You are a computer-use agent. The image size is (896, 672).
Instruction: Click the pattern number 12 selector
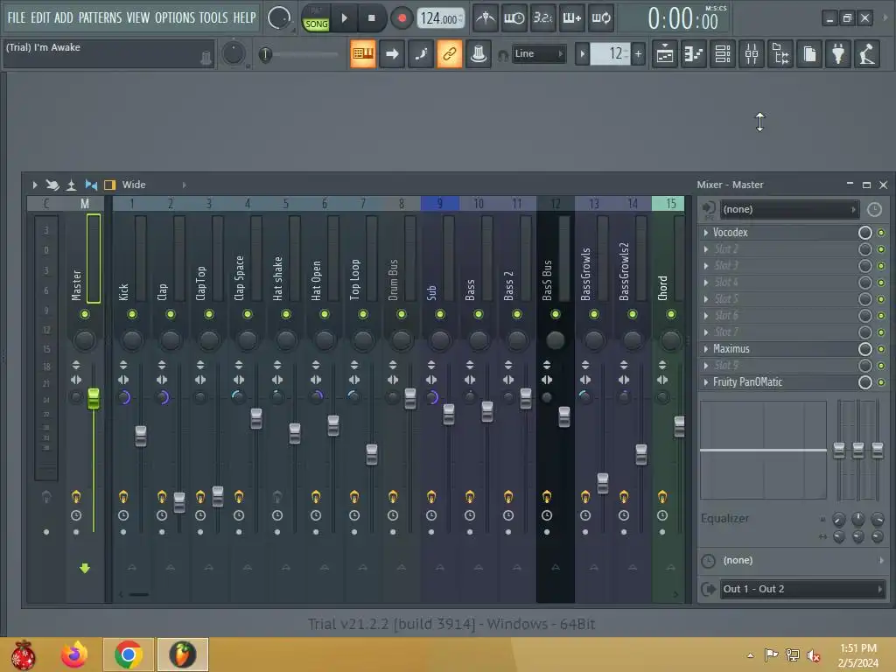pyautogui.click(x=610, y=53)
